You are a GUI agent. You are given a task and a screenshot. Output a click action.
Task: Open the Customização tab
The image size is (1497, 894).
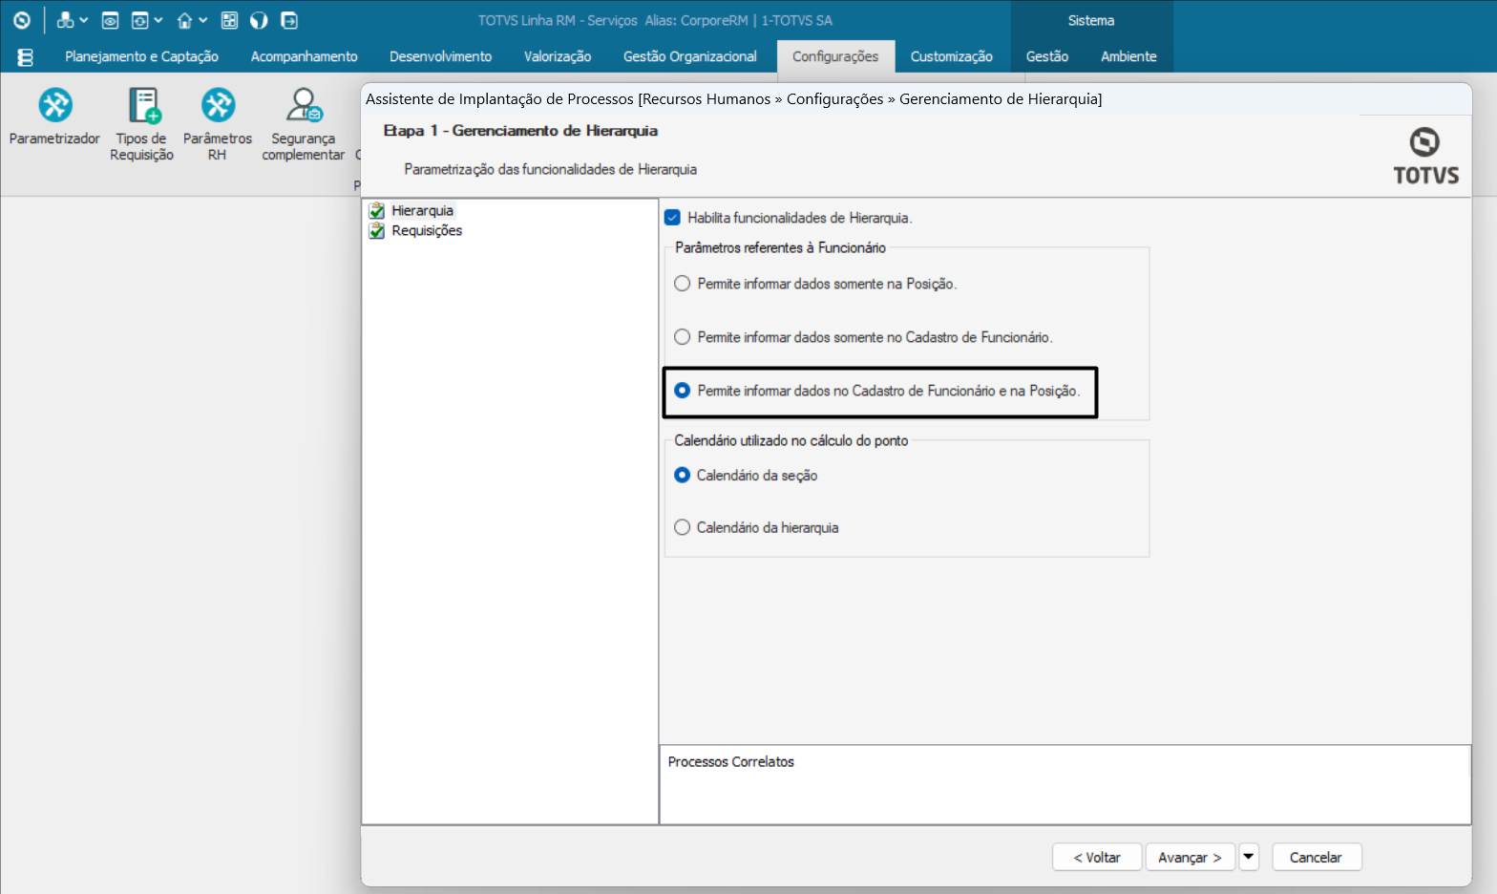pos(951,56)
